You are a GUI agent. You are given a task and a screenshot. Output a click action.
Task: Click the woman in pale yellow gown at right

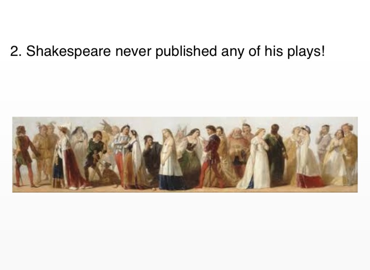click(335, 157)
